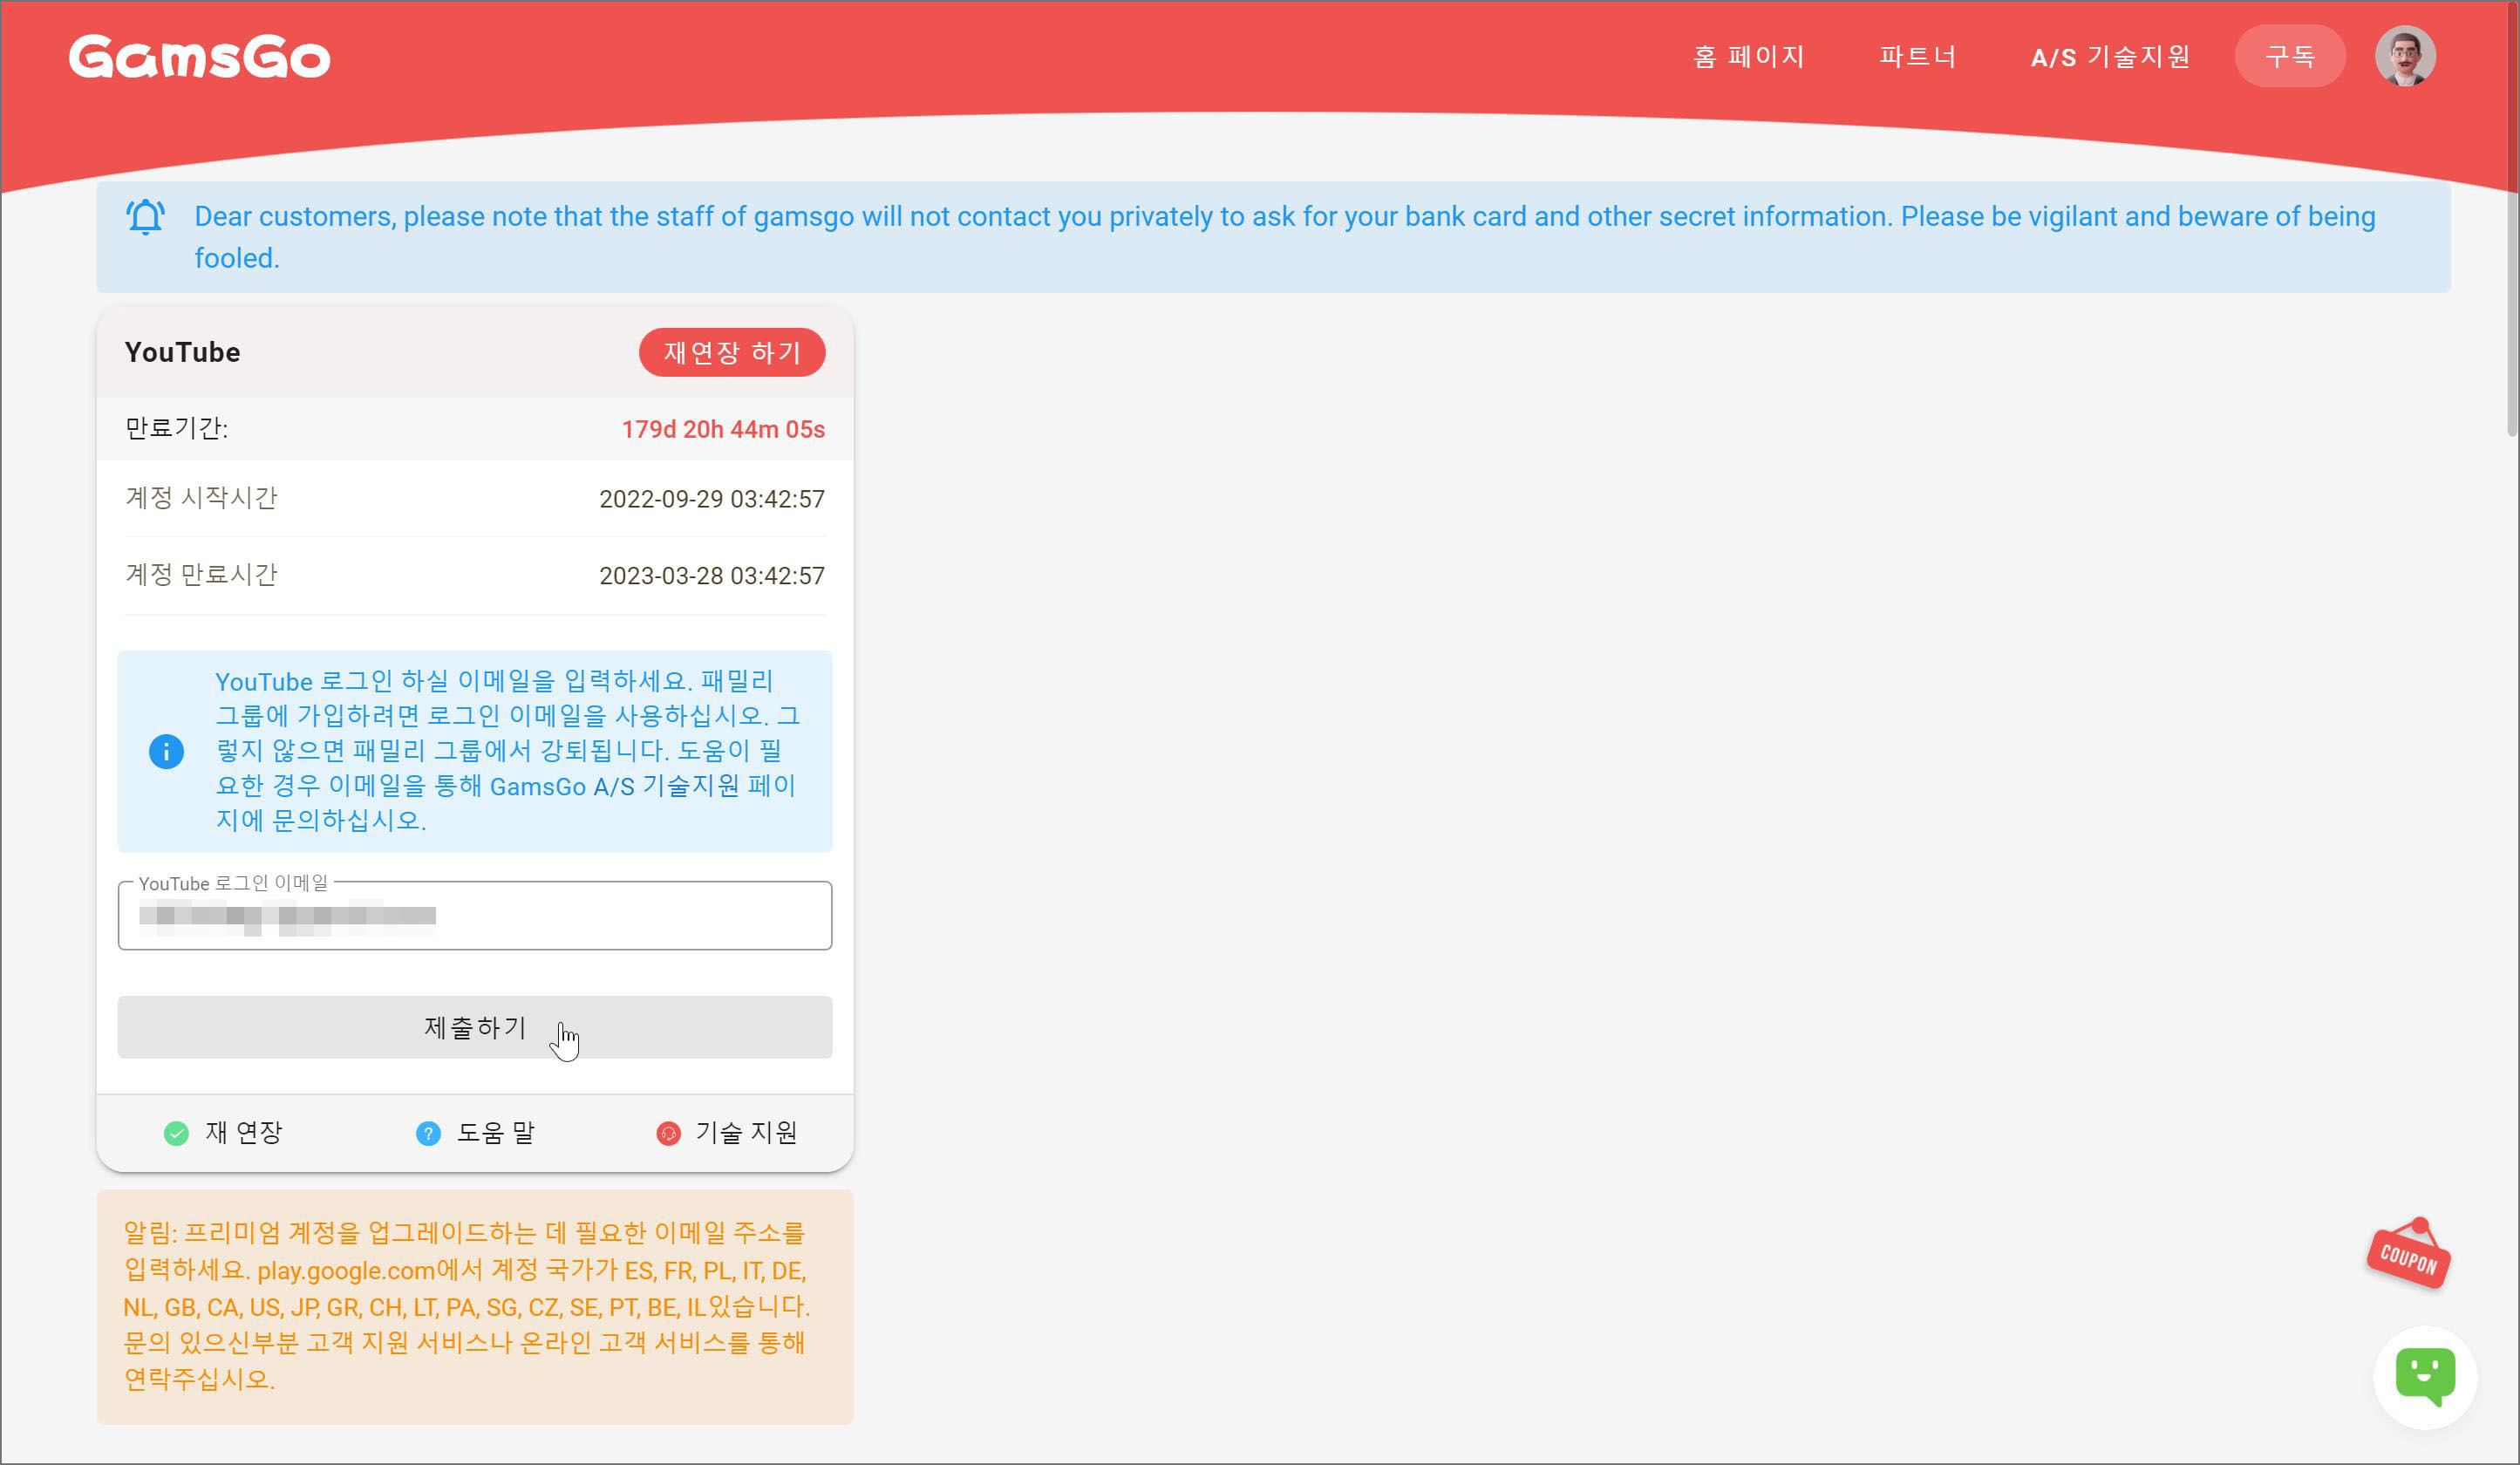Open the 도움 말 help link
The height and width of the screenshot is (1465, 2520).
[495, 1133]
